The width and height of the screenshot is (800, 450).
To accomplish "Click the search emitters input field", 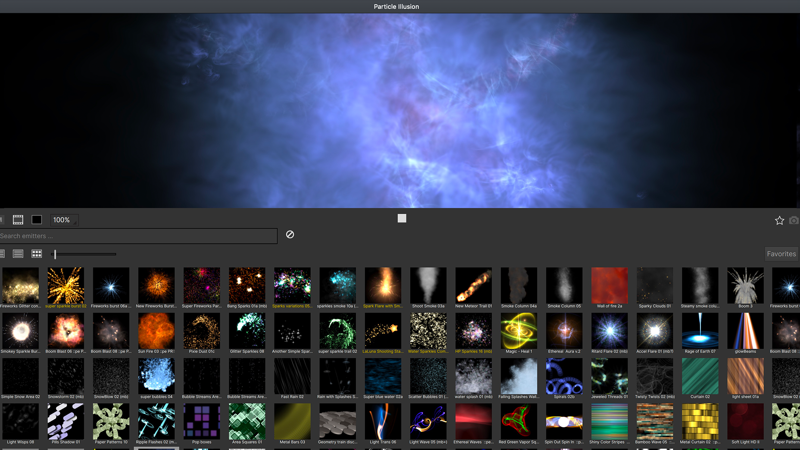I will point(138,236).
